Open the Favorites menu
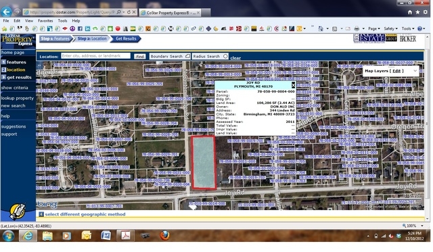 (45, 21)
